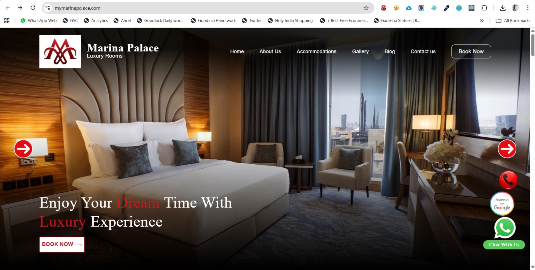535x270 pixels.
Task: Open the About Us page
Action: (270, 51)
